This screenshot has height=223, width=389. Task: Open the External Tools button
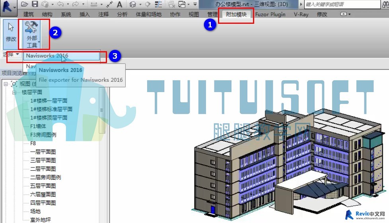(x=32, y=35)
